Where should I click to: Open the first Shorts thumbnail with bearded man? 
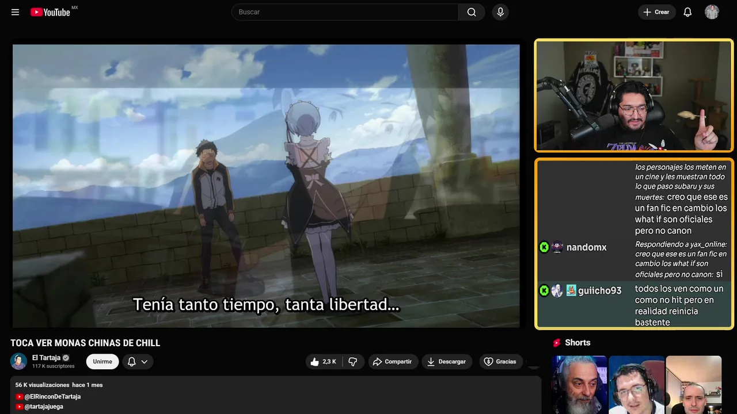tap(579, 385)
